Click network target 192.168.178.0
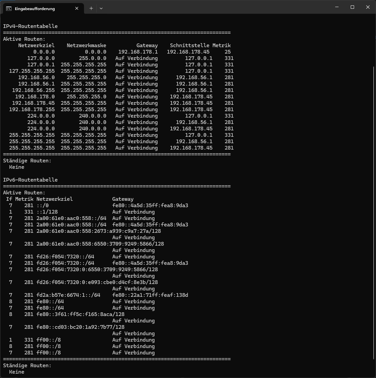 (x=35, y=97)
